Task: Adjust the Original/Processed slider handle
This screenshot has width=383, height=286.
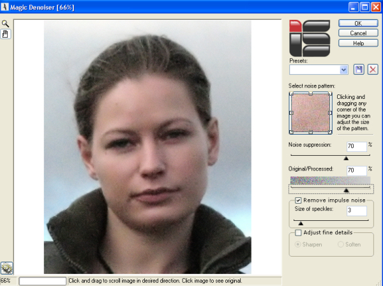Action: click(346, 190)
